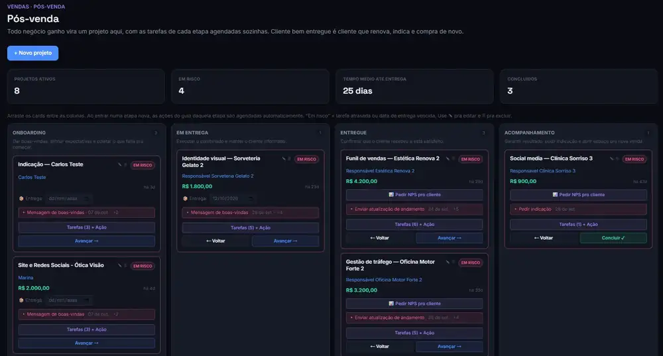Edit Gestão de tráfego — Oficina Motor Forte 2 card
Viewport: 663px width, 356px height.
pyautogui.click(x=448, y=262)
